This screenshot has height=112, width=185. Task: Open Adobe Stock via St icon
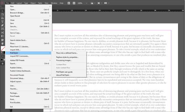[74, 3]
